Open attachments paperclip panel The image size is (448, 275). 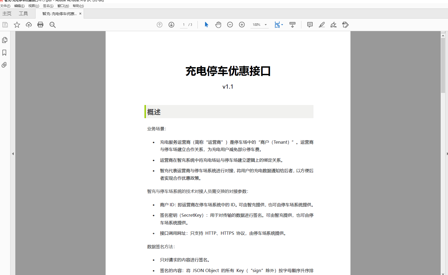tap(4, 65)
